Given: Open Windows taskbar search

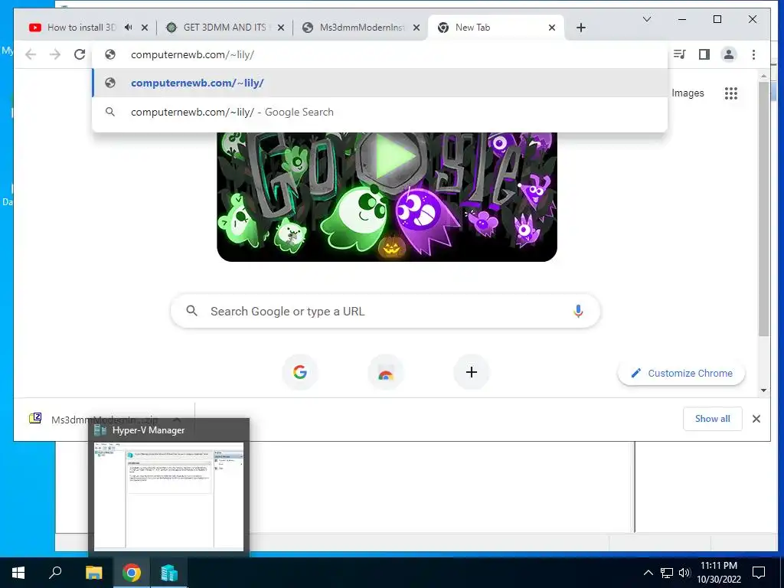Looking at the screenshot, I should point(55,573).
